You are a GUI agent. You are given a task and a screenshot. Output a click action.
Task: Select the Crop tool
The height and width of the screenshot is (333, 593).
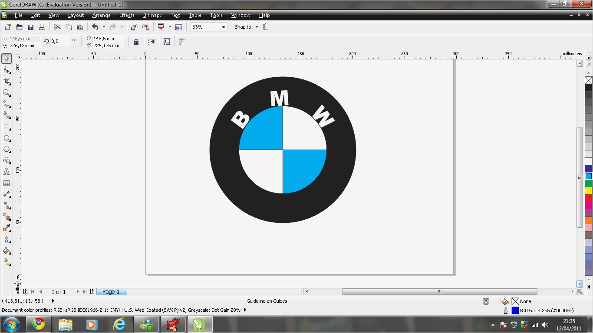pos(7,81)
